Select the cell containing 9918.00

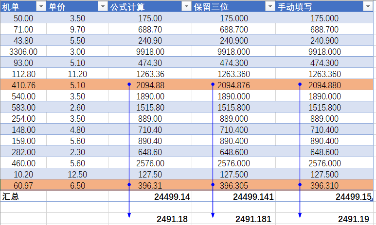coord(150,52)
